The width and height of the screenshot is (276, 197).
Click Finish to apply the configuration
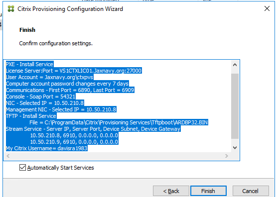coord(208,191)
